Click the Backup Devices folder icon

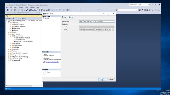(13, 36)
